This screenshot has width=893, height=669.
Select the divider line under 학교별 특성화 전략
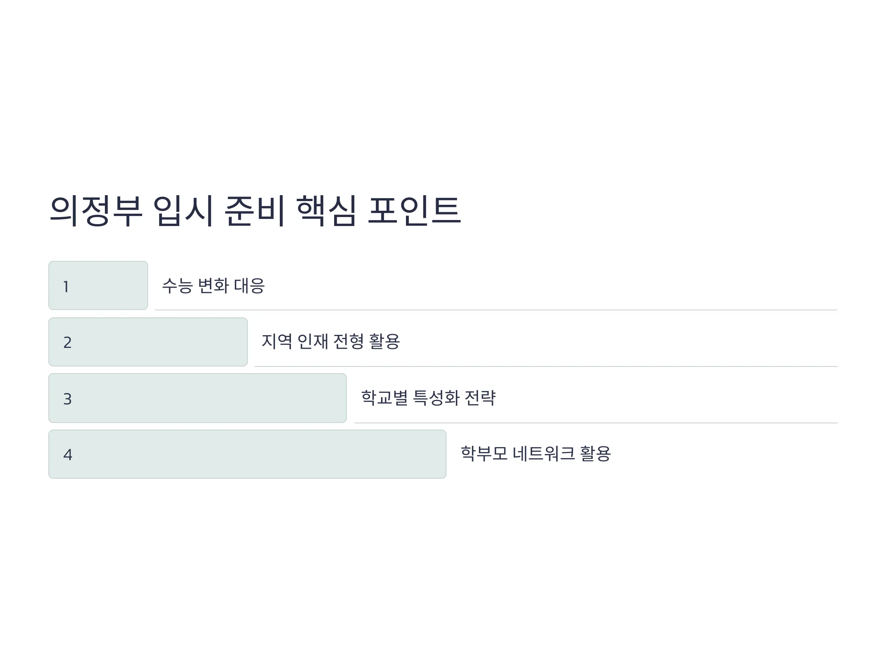(x=596, y=423)
